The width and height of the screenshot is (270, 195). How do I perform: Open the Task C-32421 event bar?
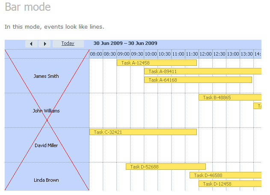(x=142, y=132)
